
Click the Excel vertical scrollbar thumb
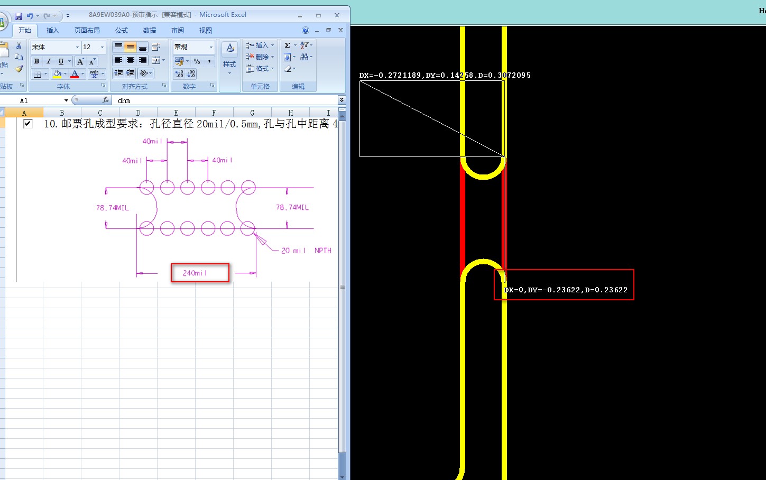(342, 287)
